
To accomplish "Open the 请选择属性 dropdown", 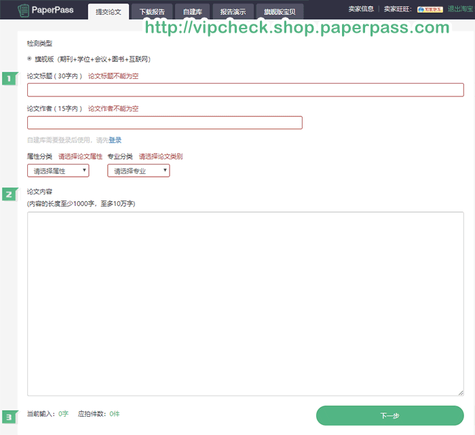I will pos(58,171).
